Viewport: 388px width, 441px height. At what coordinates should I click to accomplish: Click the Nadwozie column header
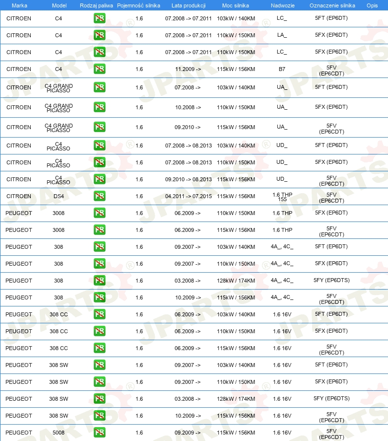click(x=283, y=5)
